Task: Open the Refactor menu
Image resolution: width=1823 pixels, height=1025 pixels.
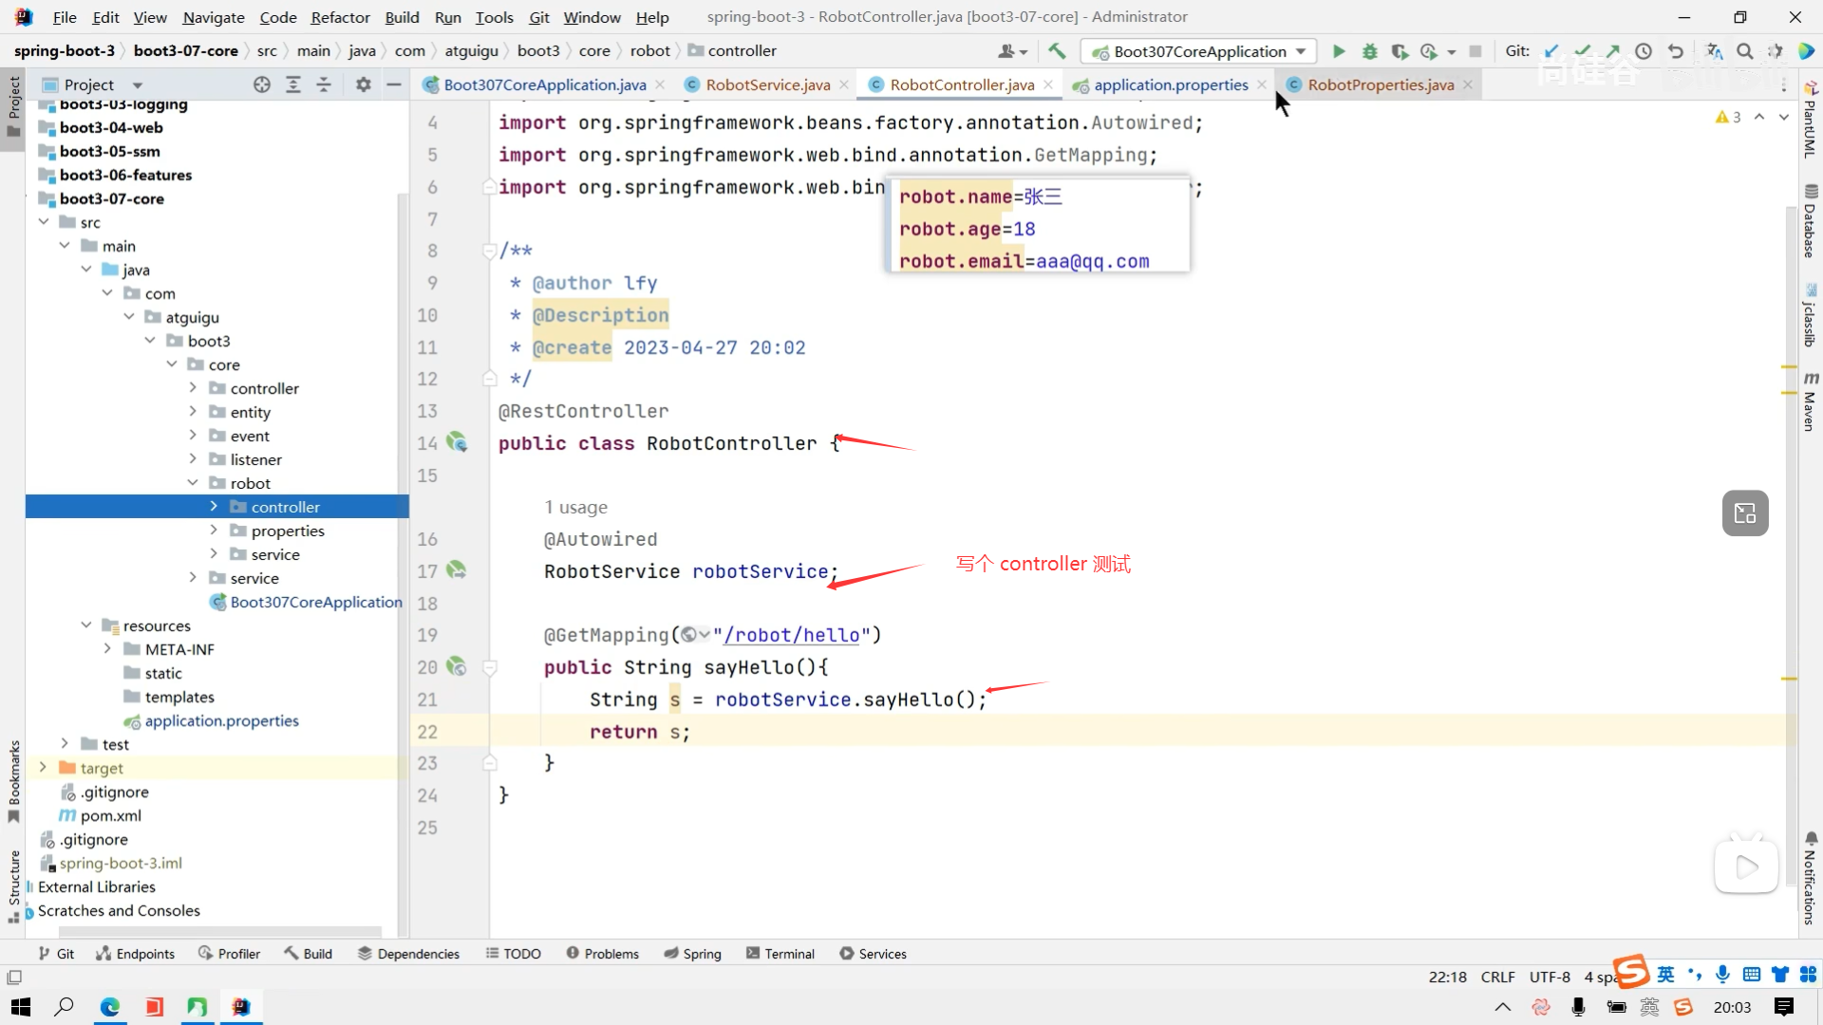Action: pyautogui.click(x=340, y=17)
